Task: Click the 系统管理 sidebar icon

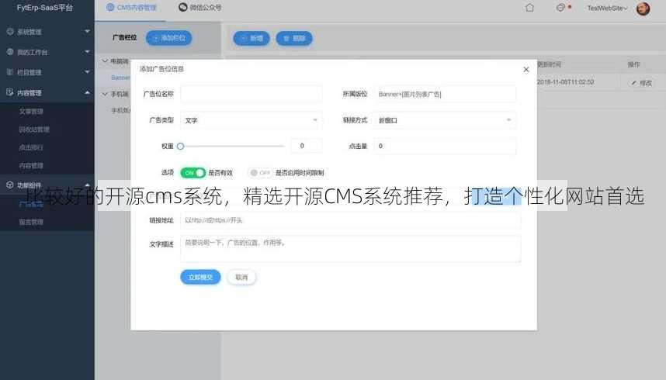Action: [x=10, y=32]
